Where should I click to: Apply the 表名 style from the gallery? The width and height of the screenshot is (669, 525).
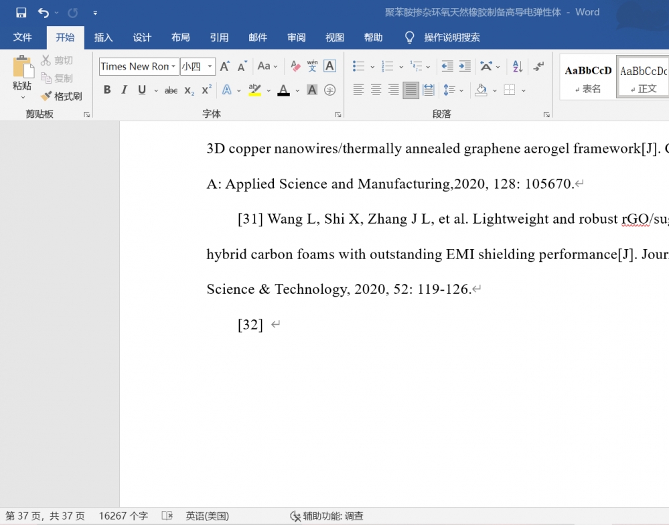[x=588, y=77]
